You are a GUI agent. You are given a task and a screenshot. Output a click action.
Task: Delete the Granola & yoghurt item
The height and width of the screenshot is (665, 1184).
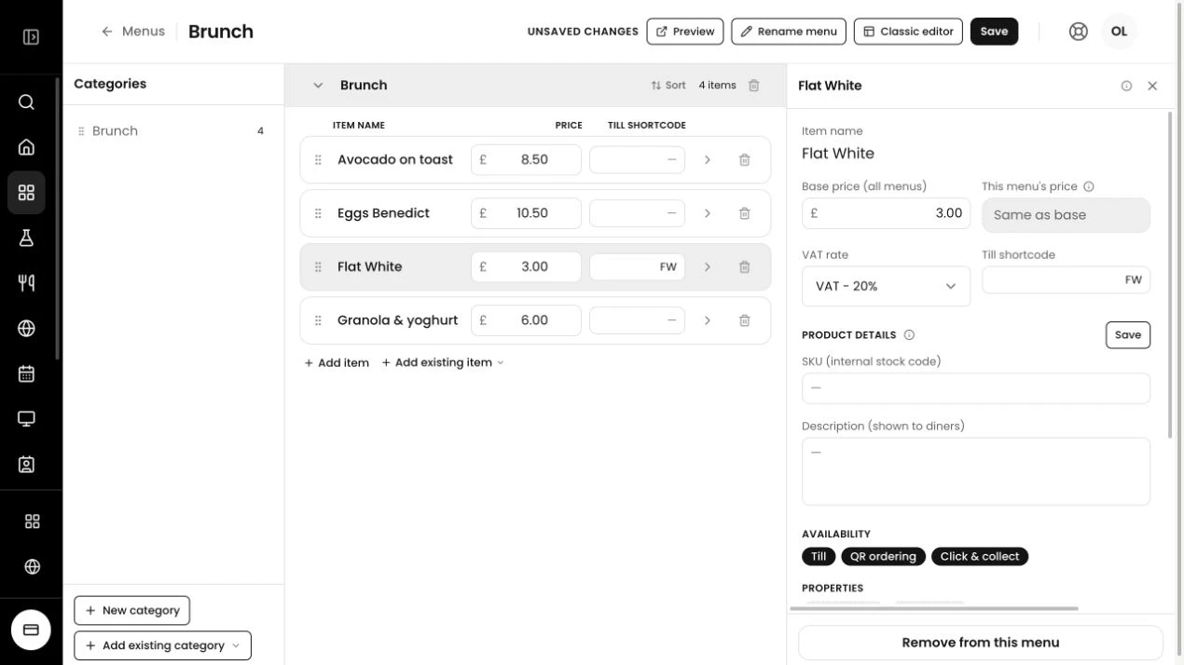[x=744, y=320]
